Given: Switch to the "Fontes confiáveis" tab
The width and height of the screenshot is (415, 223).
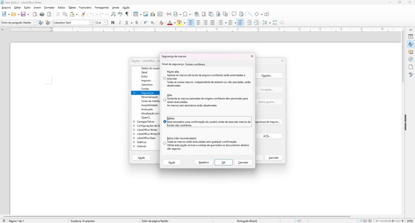Looking at the screenshot, I should tap(195, 64).
